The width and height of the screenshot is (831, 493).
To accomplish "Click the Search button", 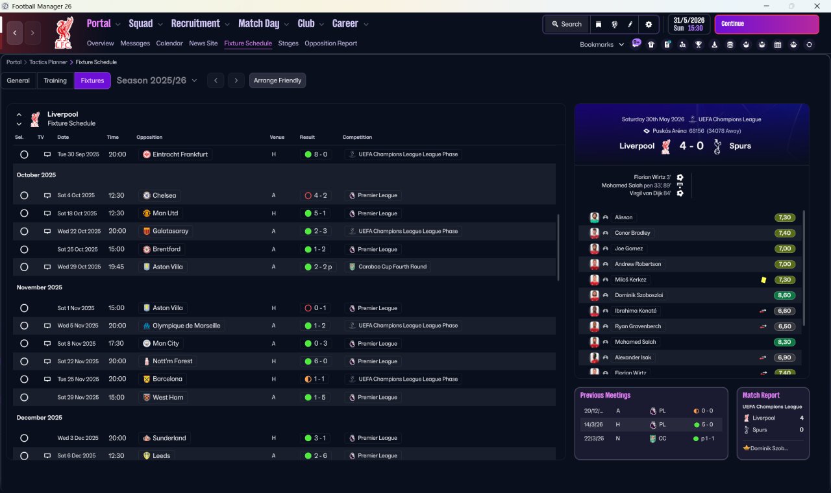I will (x=566, y=25).
